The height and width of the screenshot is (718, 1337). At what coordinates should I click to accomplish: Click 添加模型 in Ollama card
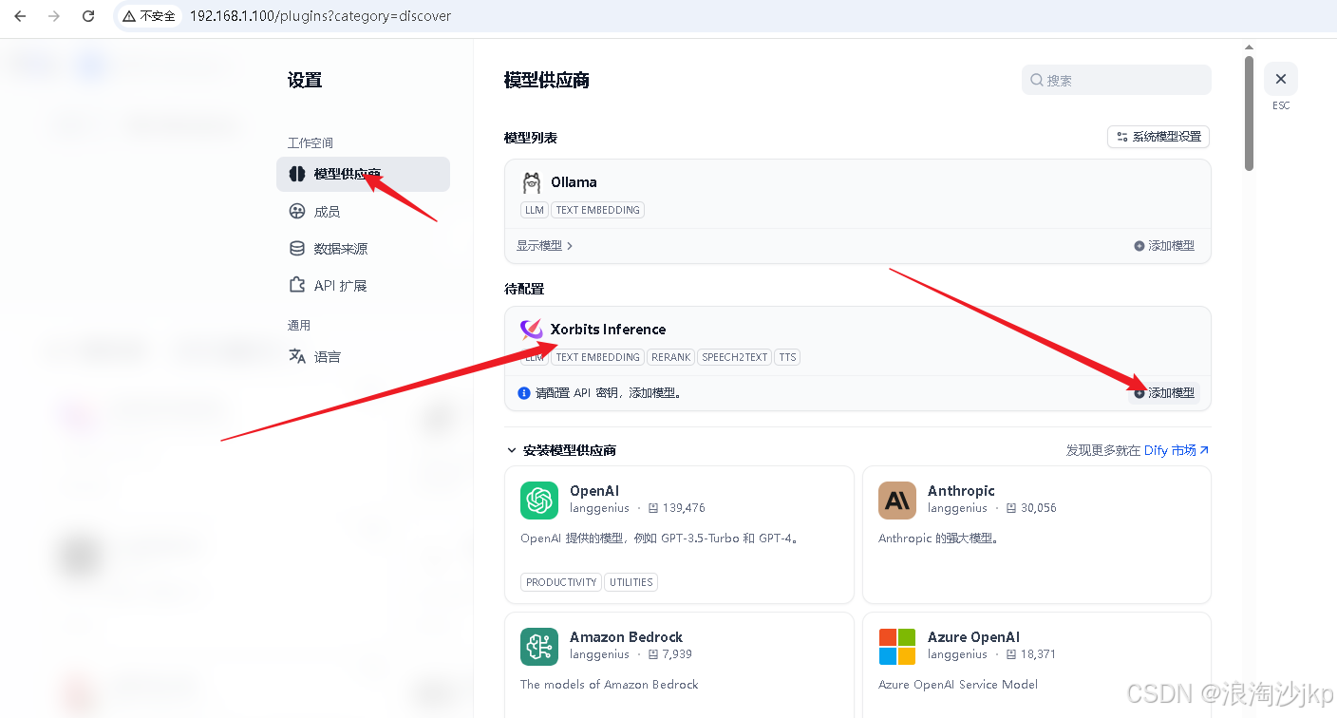1164,246
